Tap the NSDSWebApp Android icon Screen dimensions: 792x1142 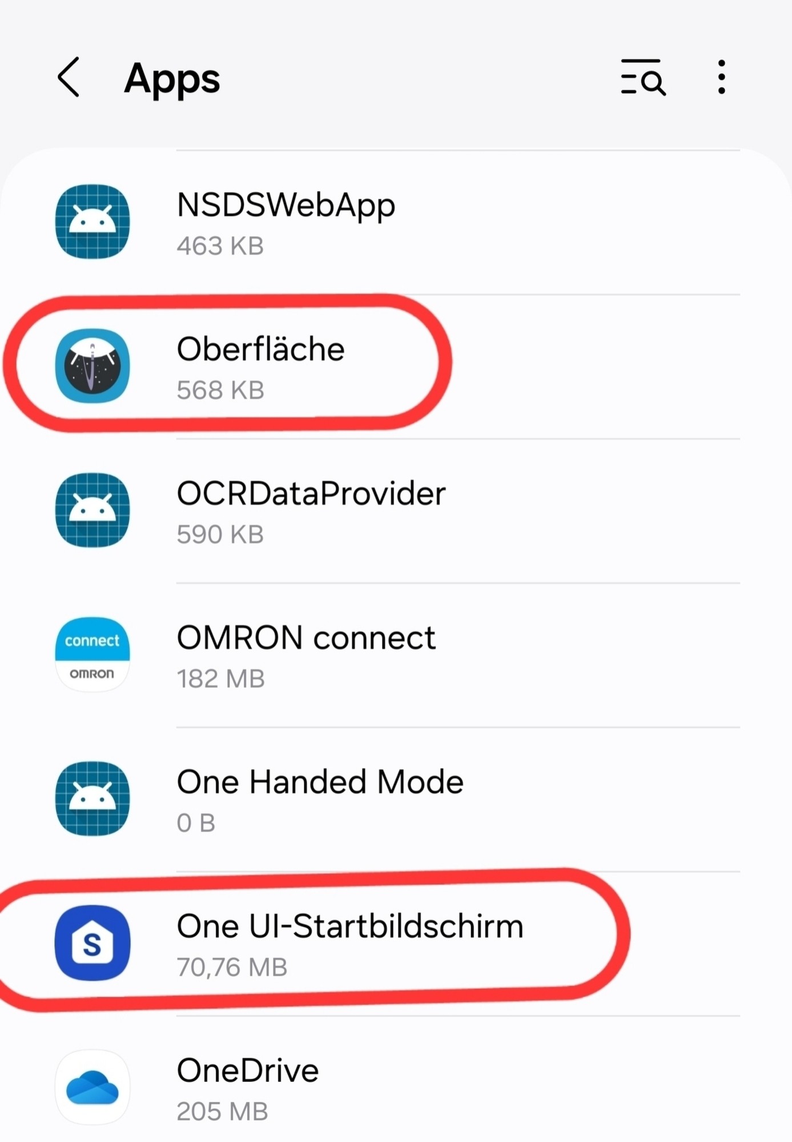93,222
